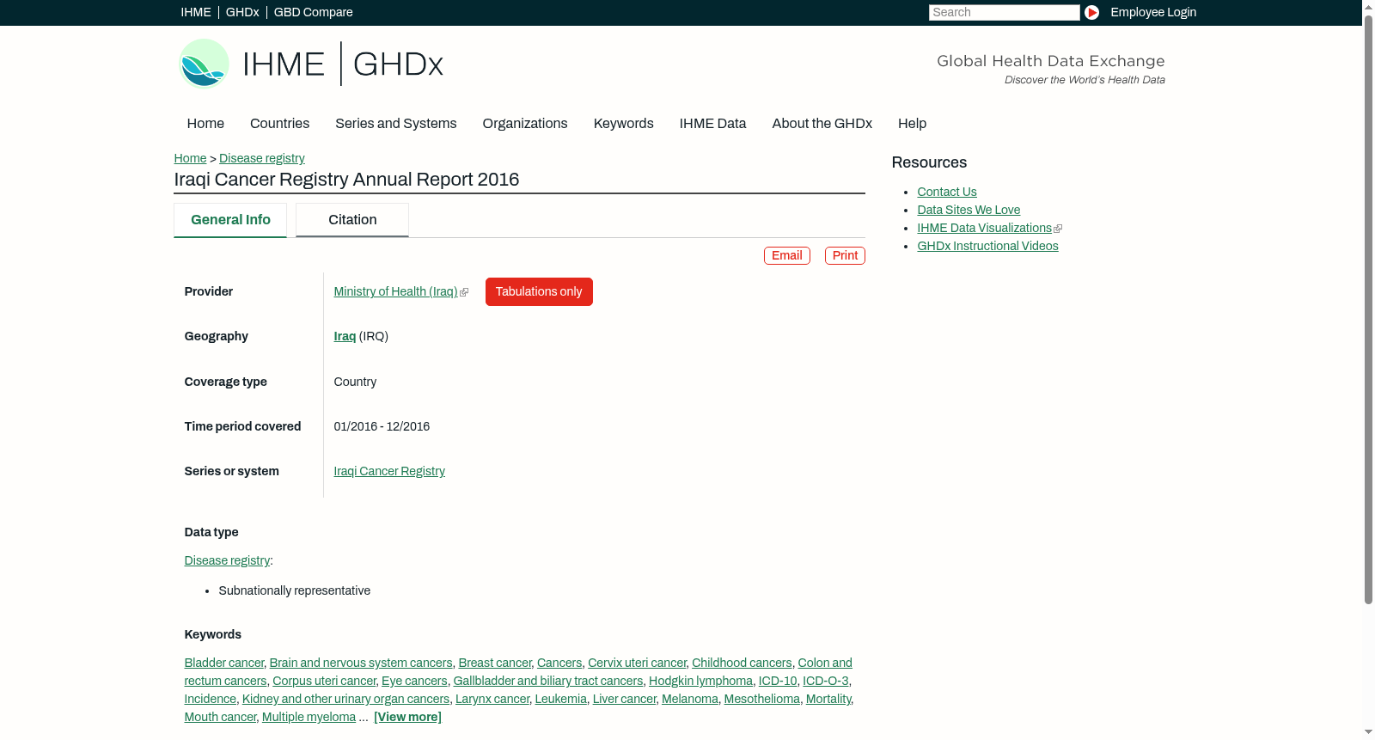Click Employee Login

coord(1153,12)
